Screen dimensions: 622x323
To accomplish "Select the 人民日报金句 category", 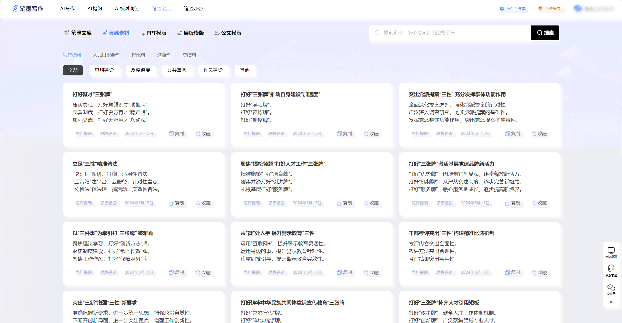I will click(106, 55).
